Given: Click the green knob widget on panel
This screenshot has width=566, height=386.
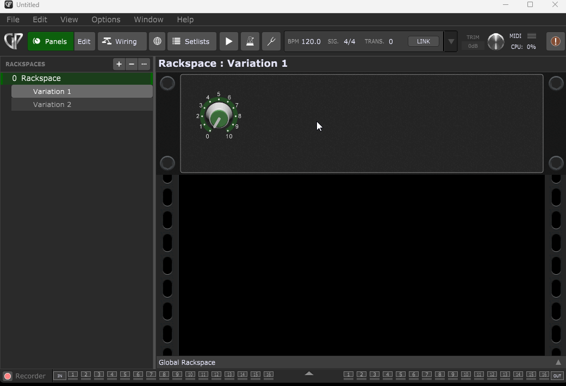Looking at the screenshot, I should coord(219,116).
